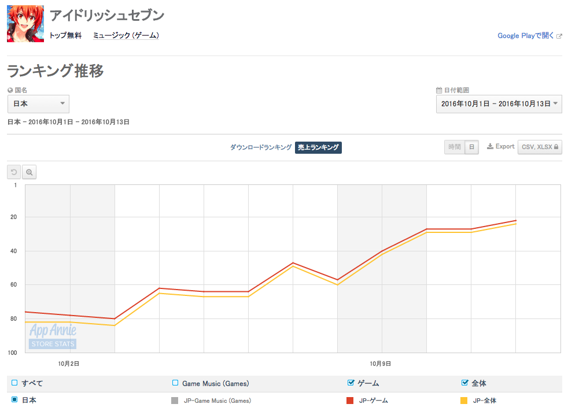Click the JP-ゲーム legend label
This screenshot has height=415, width=568.
(374, 401)
